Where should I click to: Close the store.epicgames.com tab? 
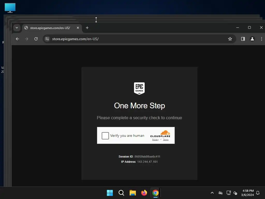coord(78,28)
